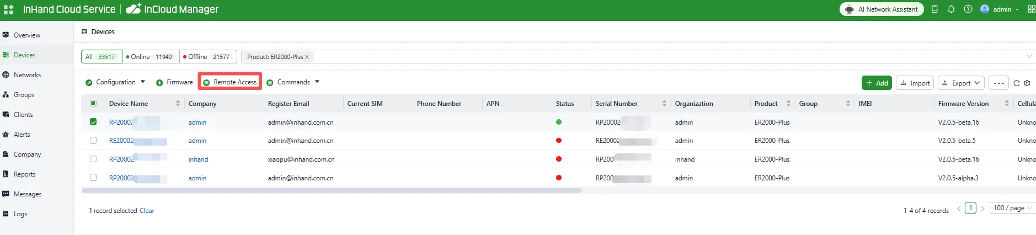
Task: Open the 100 / page size dropdown
Action: (x=1012, y=208)
